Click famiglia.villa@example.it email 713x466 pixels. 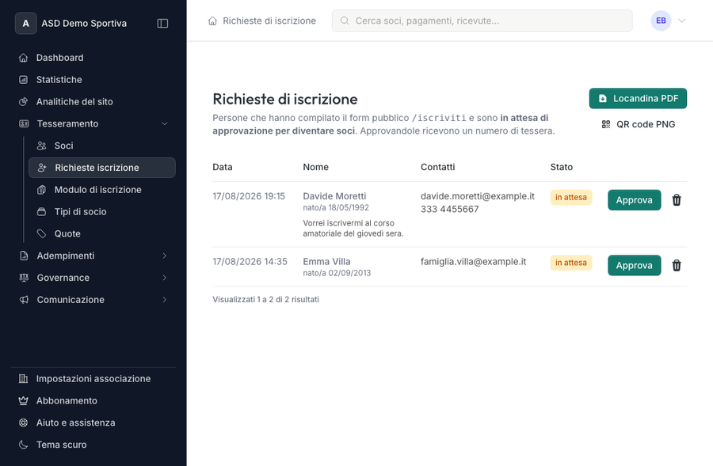tap(474, 262)
